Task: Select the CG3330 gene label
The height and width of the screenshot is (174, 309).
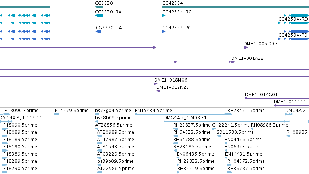Action: (104, 3)
